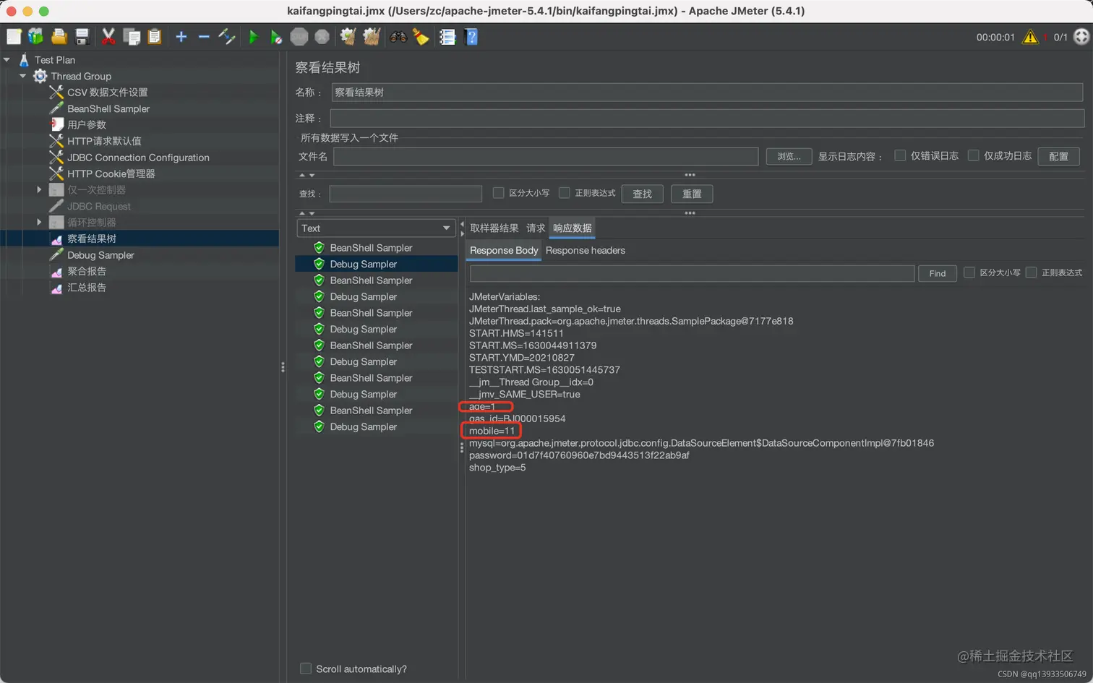The image size is (1093, 683).
Task: Toggle 区分大小写 checkbox beside 查找 field
Action: point(498,193)
